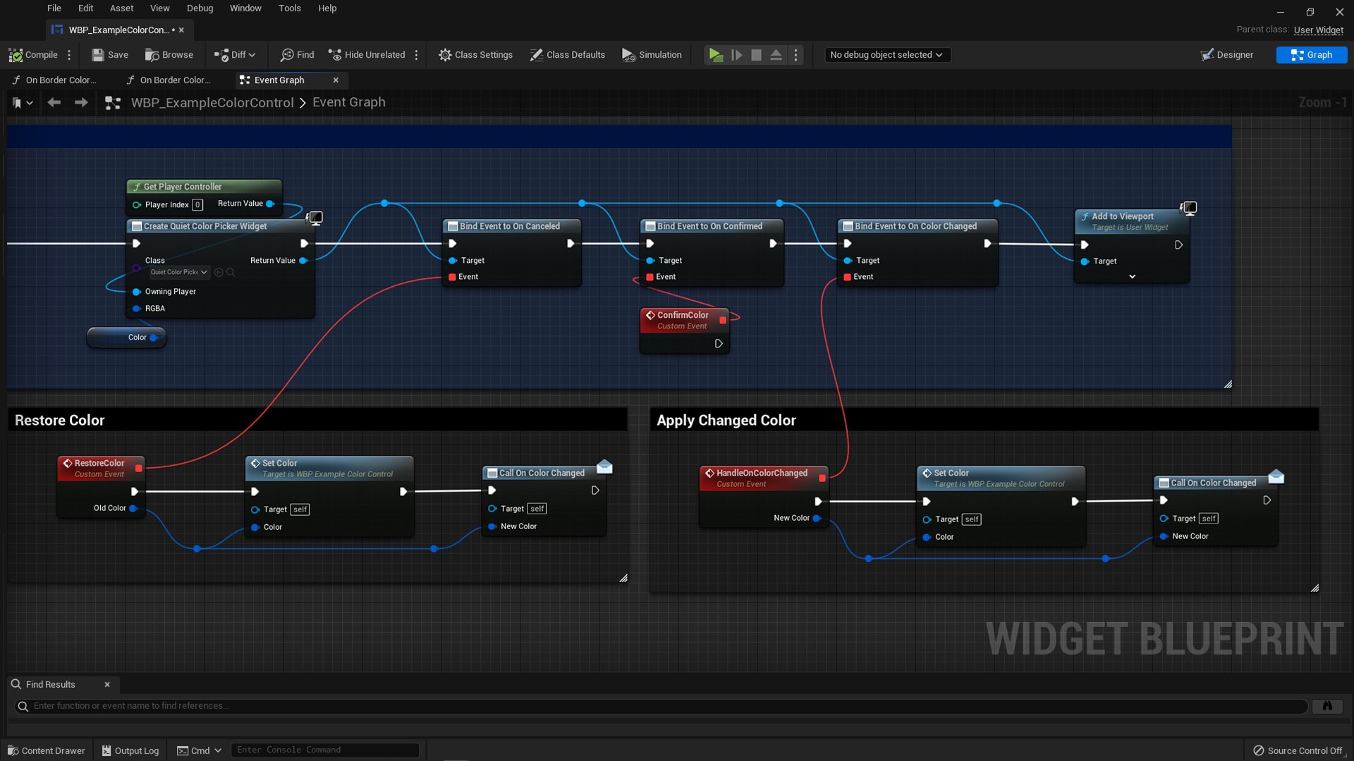Open Class Settings

445,54
